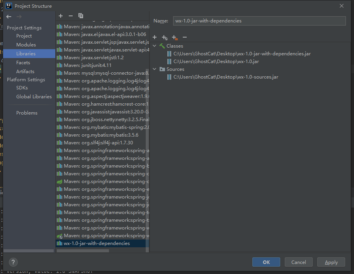Select Maven: mysql:mysql-connector-java library
This screenshot has width=354, height=274.
pos(102,73)
